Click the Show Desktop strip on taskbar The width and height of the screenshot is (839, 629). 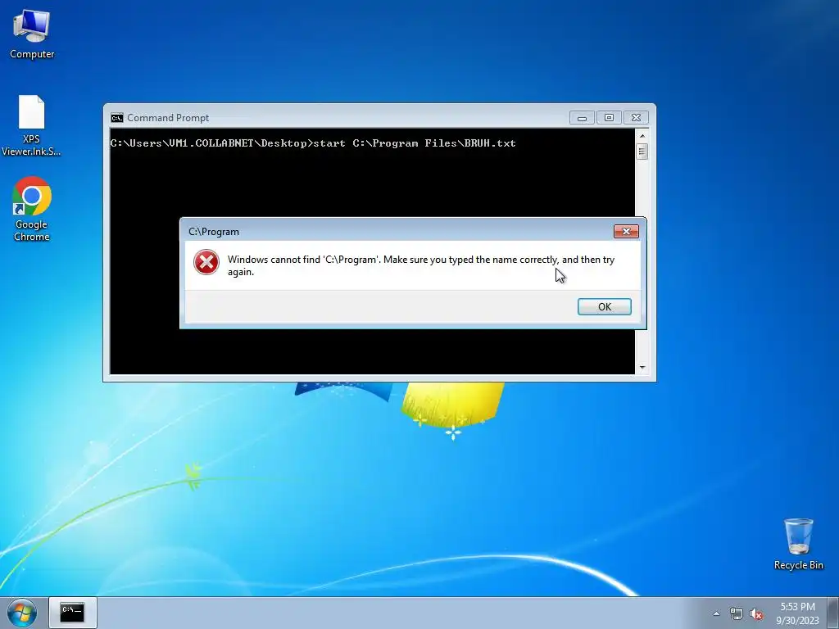[833, 613]
